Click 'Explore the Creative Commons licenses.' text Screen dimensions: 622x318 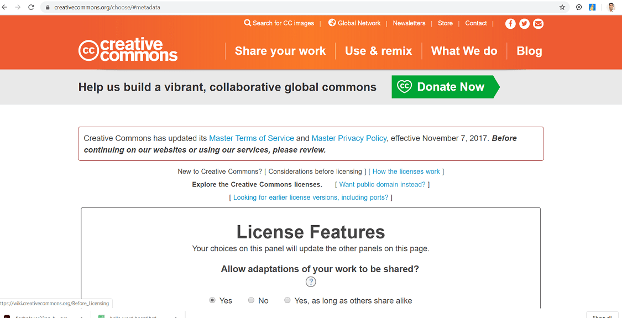pyautogui.click(x=257, y=184)
